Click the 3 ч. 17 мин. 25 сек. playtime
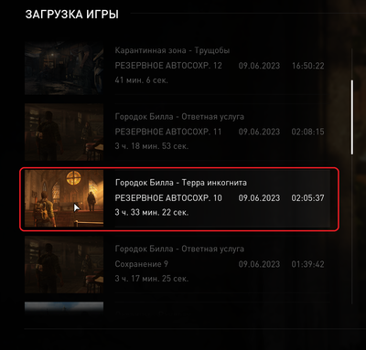Viewport: 366px width, 350px height. [152, 279]
